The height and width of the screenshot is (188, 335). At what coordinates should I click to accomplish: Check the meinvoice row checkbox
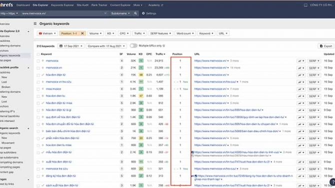coord(38,61)
